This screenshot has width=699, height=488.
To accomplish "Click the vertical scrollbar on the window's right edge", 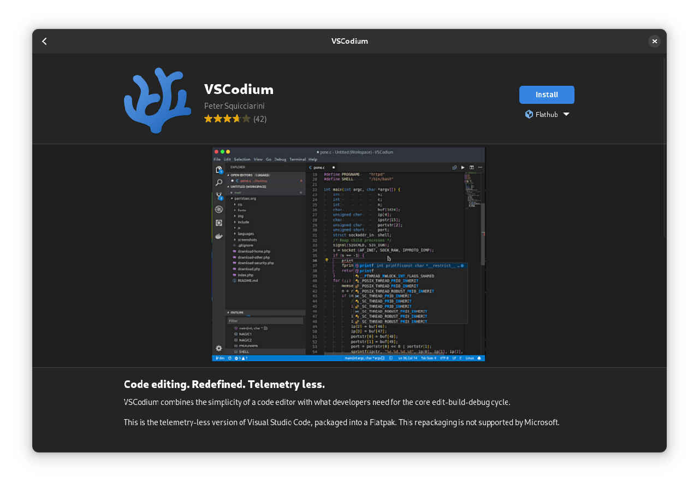I will click(x=664, y=148).
